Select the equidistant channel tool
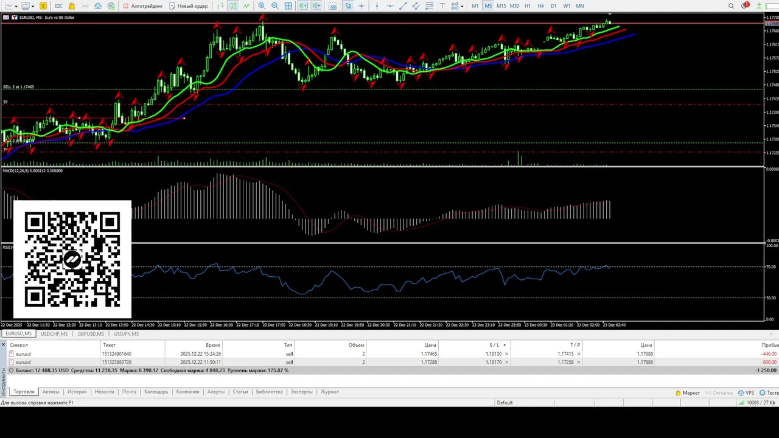 (416, 6)
